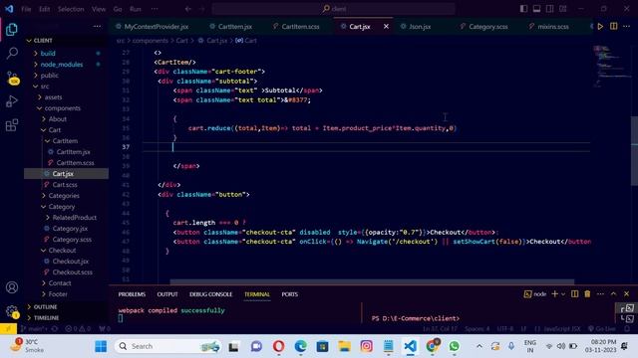Kill the terminal with trash icon
Viewport: 638px width, 358px height.
[587, 294]
